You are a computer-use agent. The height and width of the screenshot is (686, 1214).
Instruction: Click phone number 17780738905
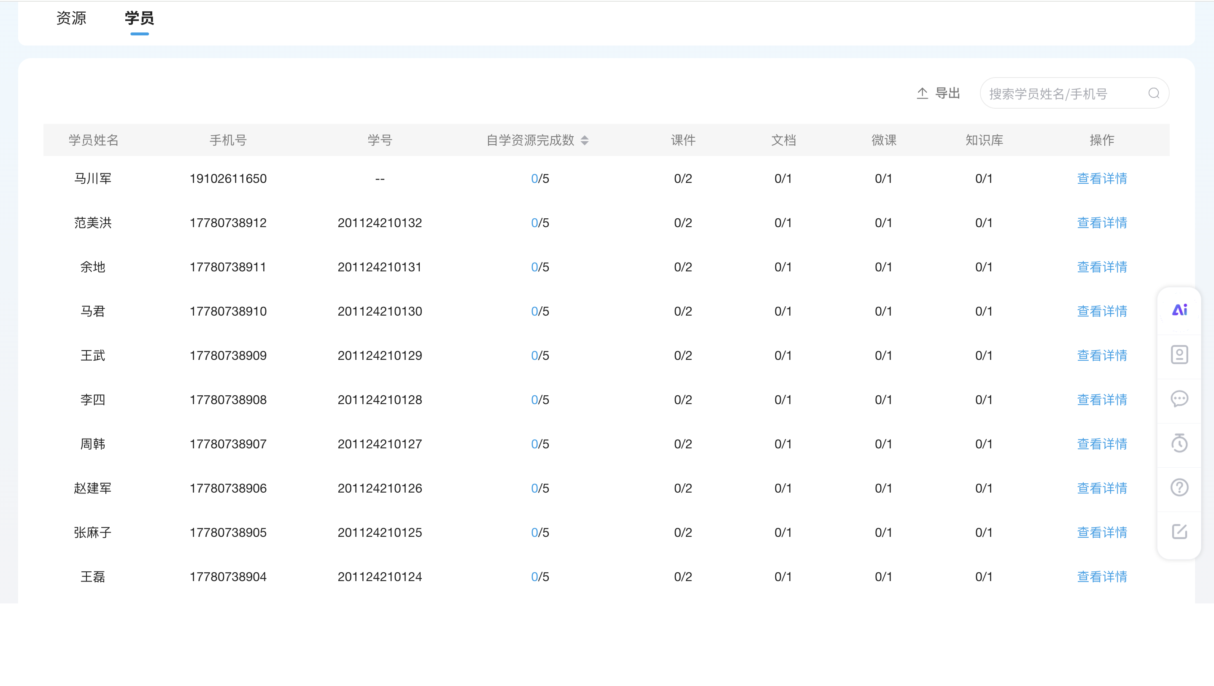228,533
